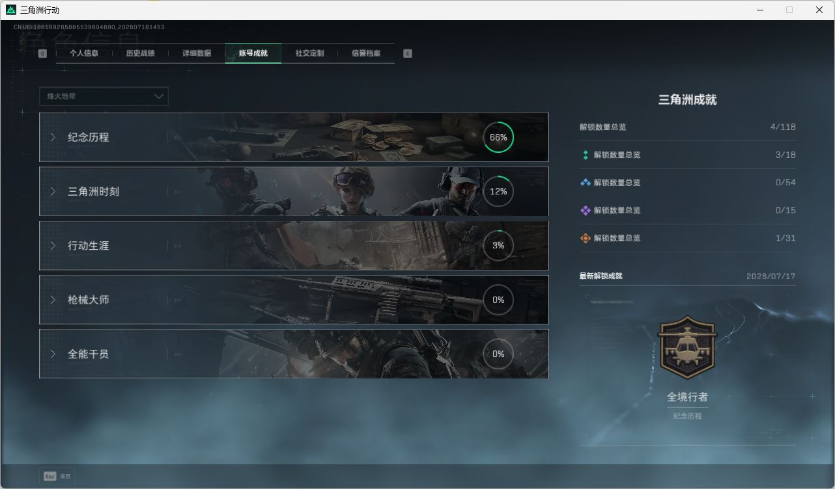Screen dimensions: 835x489
Task: Expand the 行动生涯 category chevron
Action: 53,246
